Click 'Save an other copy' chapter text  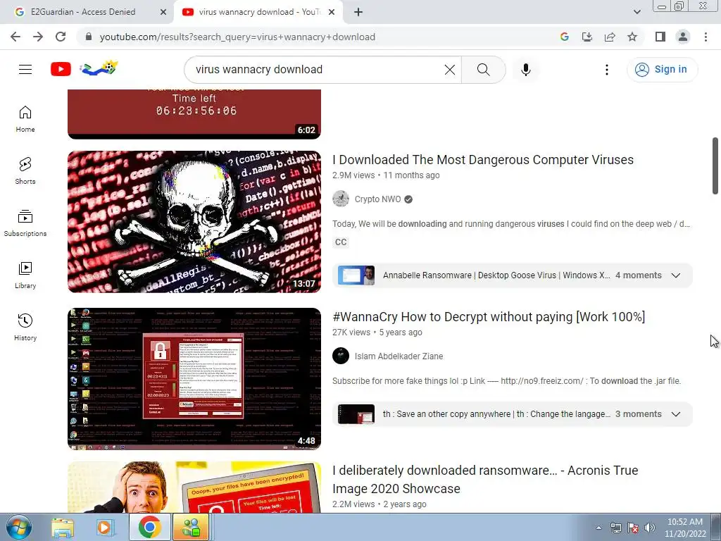tap(496, 414)
